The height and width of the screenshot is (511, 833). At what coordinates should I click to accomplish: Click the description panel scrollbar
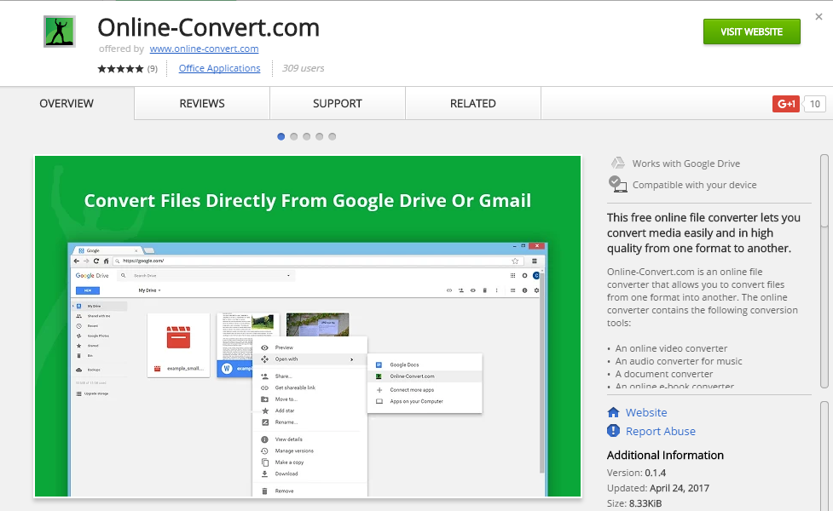[824, 271]
